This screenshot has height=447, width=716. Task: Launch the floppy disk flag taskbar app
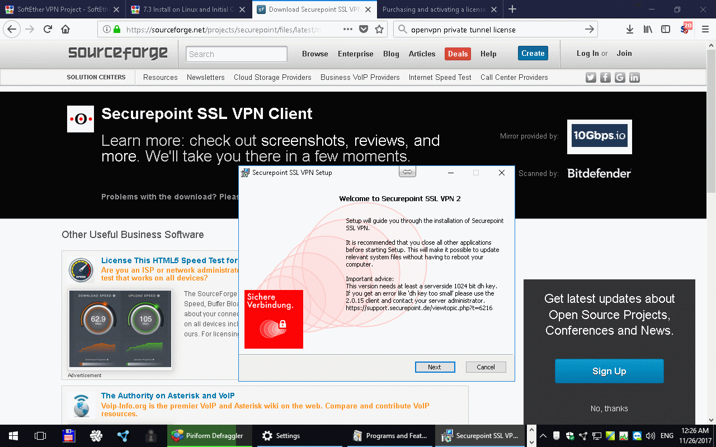coord(69,436)
